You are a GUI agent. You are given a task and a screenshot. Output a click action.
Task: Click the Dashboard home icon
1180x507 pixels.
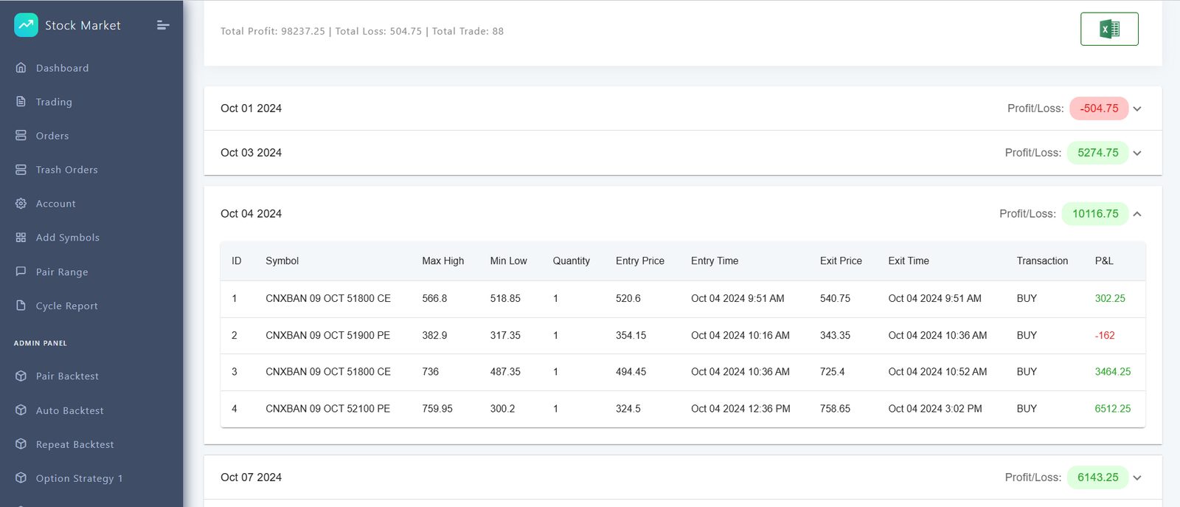(21, 67)
